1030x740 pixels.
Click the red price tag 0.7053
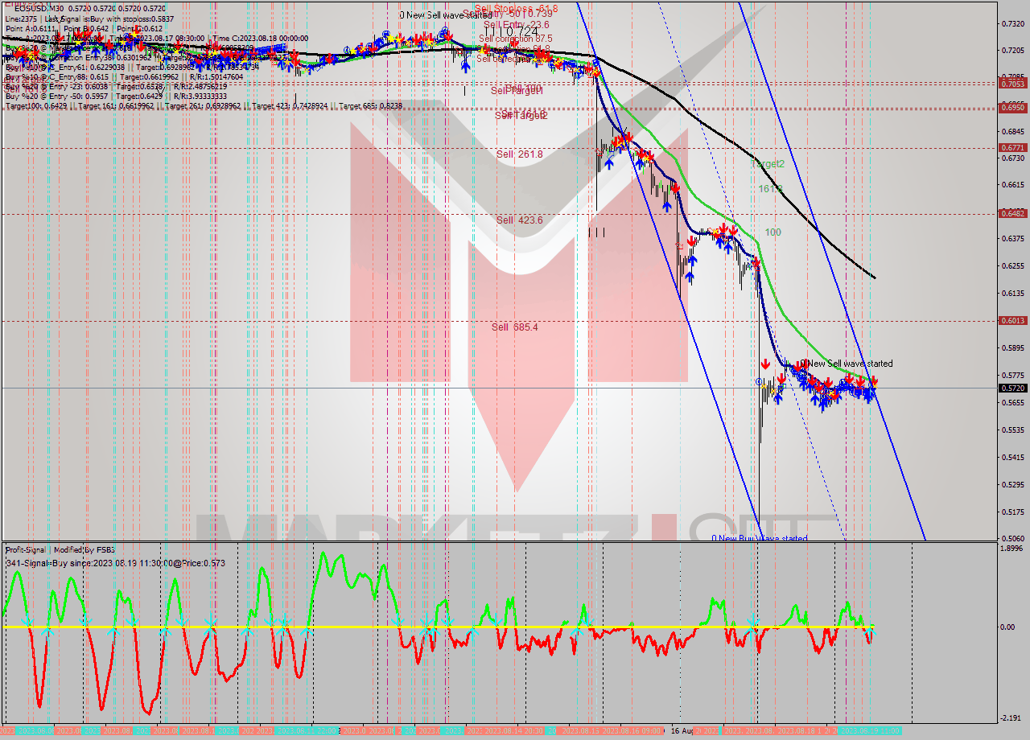[x=1012, y=83]
